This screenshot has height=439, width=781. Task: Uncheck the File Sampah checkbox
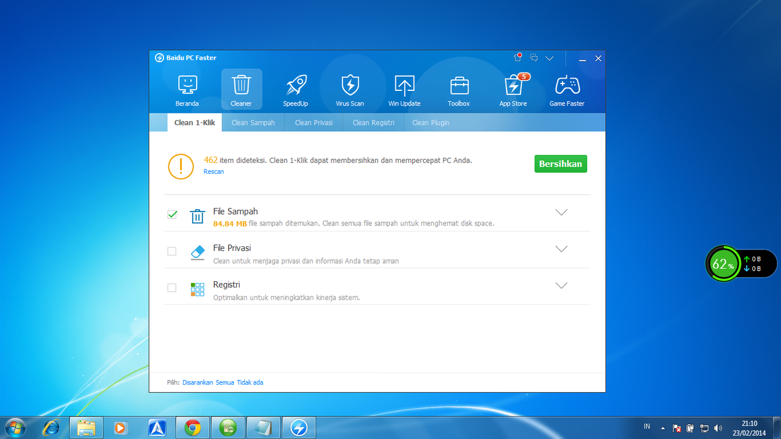[x=172, y=215]
